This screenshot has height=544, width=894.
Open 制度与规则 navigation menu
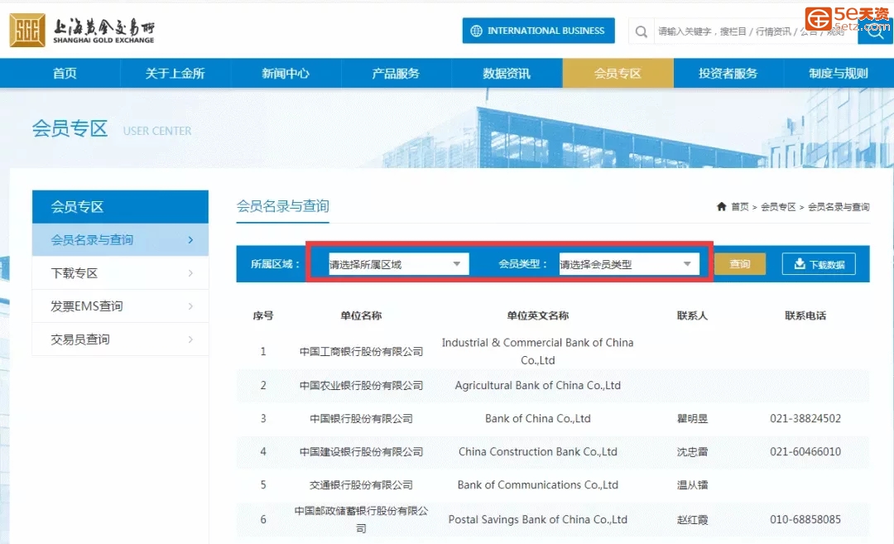coord(838,73)
